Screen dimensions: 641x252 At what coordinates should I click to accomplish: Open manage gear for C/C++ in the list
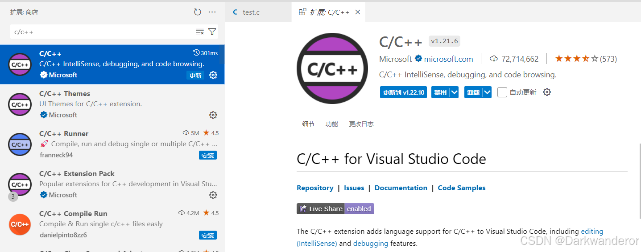(x=213, y=75)
